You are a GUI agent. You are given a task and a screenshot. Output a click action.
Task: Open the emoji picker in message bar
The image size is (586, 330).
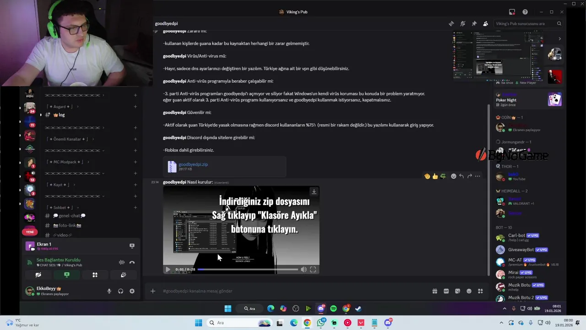469,291
